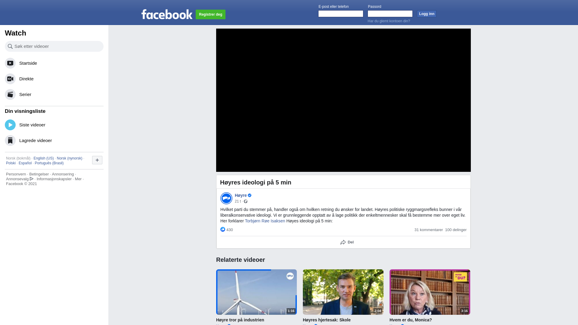Switch language to Español
This screenshot has height=325, width=578.
25,163
